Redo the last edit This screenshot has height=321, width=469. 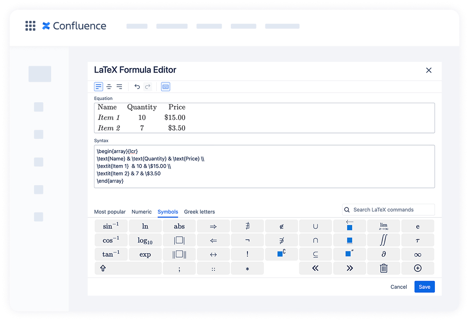(x=148, y=87)
